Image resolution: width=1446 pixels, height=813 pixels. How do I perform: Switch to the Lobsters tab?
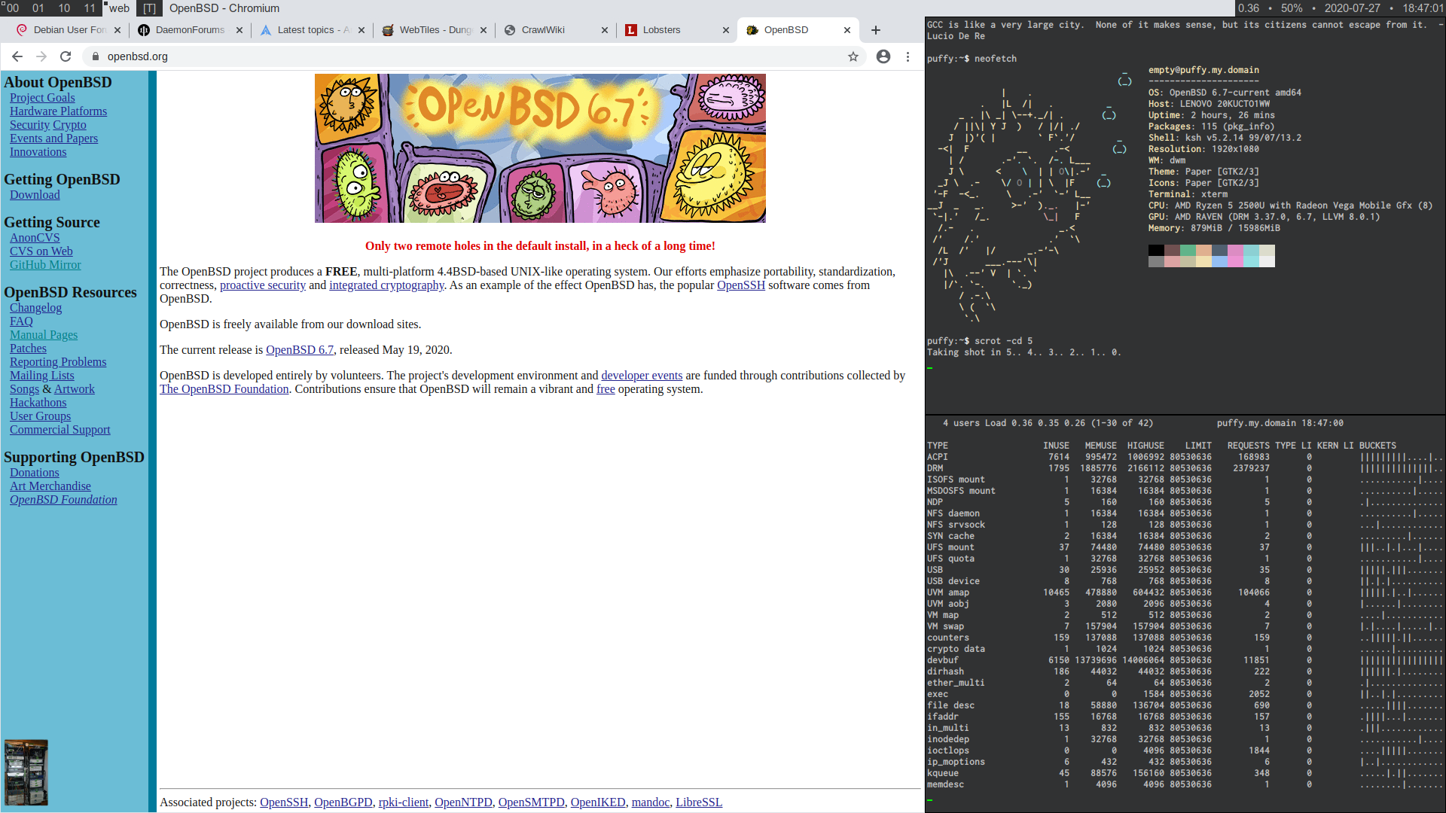click(676, 30)
